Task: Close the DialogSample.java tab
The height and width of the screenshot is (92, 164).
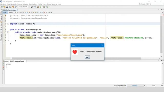Action: [x=17, y=10]
